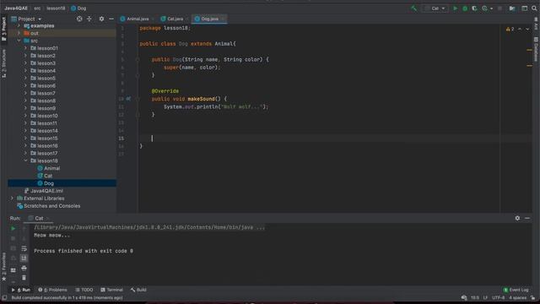The height and width of the screenshot is (304, 540).
Task: Toggle scroll to end in the Run console
Action: coord(24,258)
